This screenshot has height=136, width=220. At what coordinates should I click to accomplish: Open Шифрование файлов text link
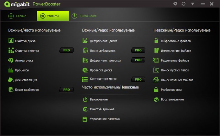pyautogui.click(x=176, y=41)
